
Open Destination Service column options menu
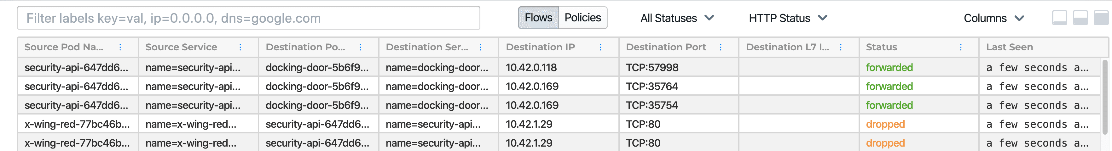click(x=480, y=47)
